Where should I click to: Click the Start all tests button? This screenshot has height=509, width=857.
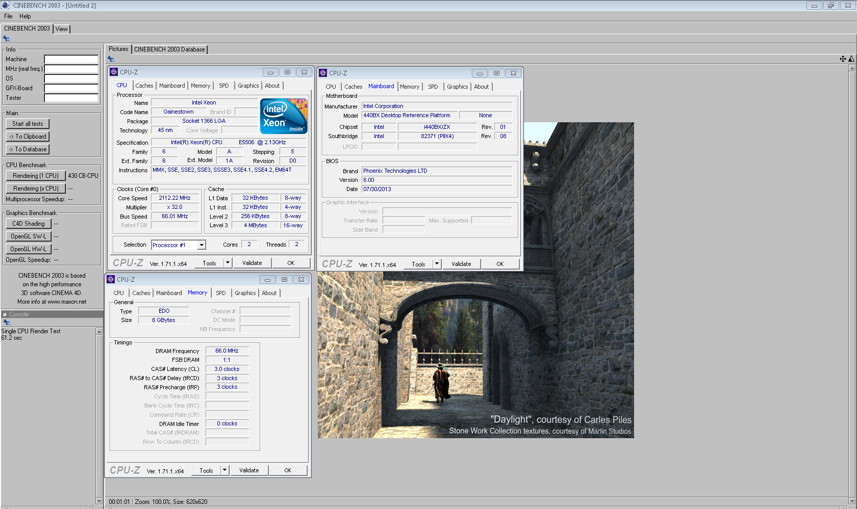(28, 124)
